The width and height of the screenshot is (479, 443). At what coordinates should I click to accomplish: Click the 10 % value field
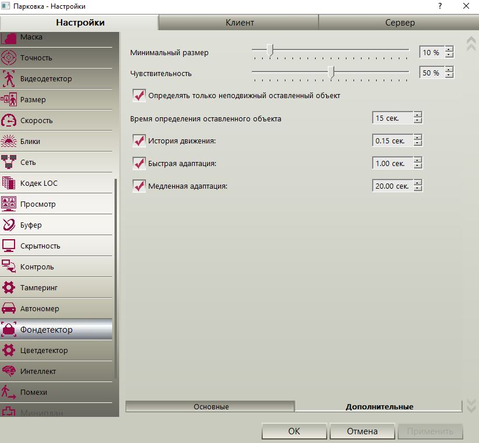tap(432, 52)
